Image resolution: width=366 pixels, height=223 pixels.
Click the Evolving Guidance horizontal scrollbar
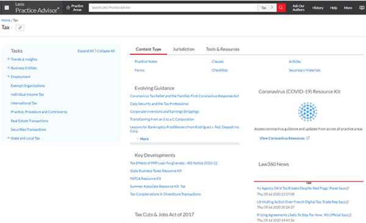pyautogui.click(x=185, y=143)
